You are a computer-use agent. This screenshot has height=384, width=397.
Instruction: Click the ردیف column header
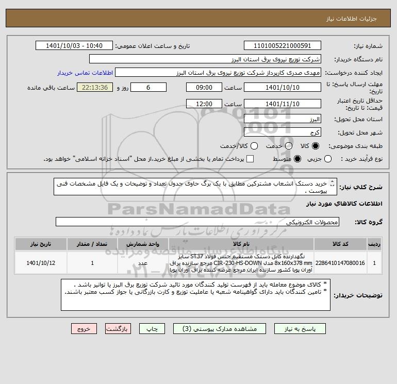coord(374,244)
